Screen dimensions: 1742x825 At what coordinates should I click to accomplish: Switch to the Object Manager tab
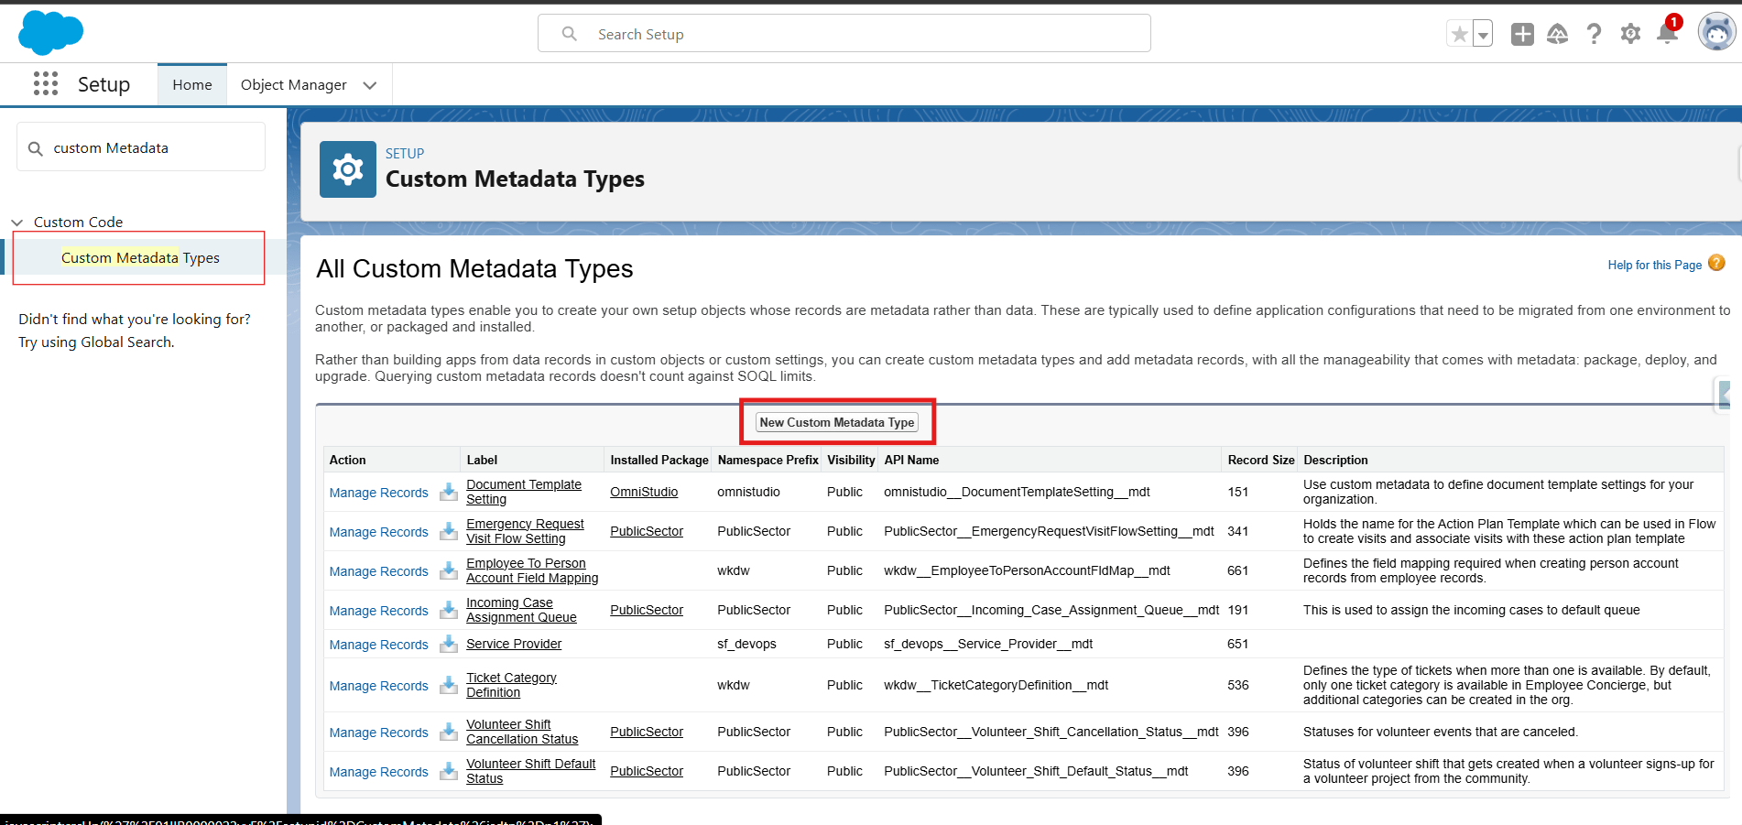(293, 84)
